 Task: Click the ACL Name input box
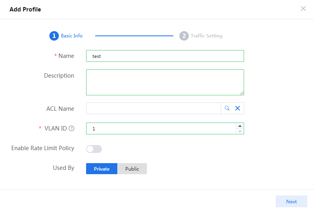153,108
